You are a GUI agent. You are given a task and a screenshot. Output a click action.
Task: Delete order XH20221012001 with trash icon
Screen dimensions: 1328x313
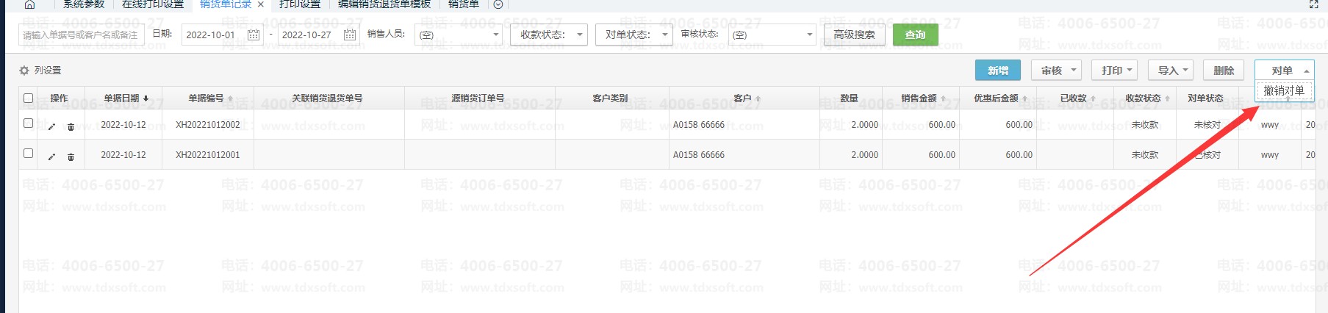(x=71, y=156)
